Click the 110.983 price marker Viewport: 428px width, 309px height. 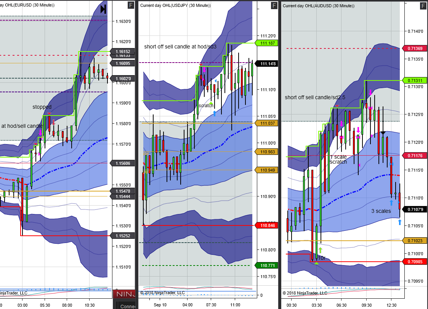click(266, 151)
